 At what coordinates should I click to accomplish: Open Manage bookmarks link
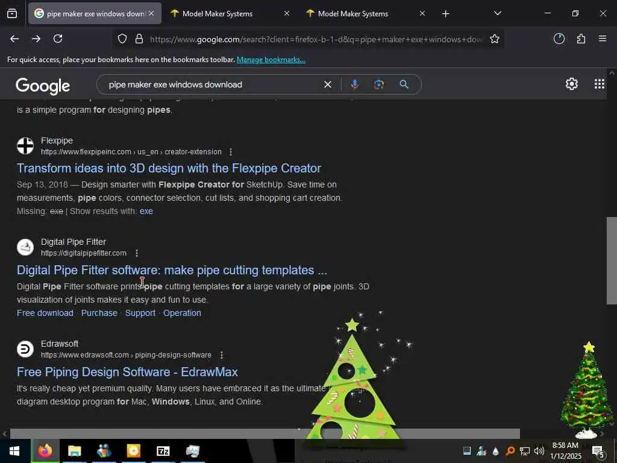point(271,60)
